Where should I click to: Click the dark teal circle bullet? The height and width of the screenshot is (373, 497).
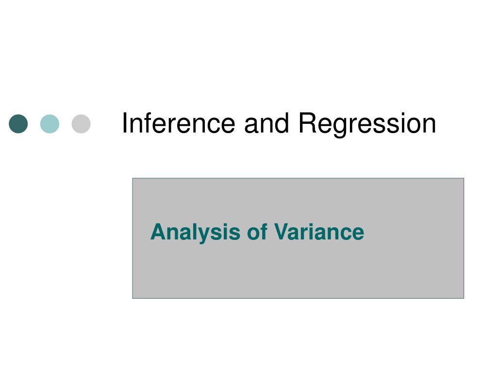tap(18, 124)
